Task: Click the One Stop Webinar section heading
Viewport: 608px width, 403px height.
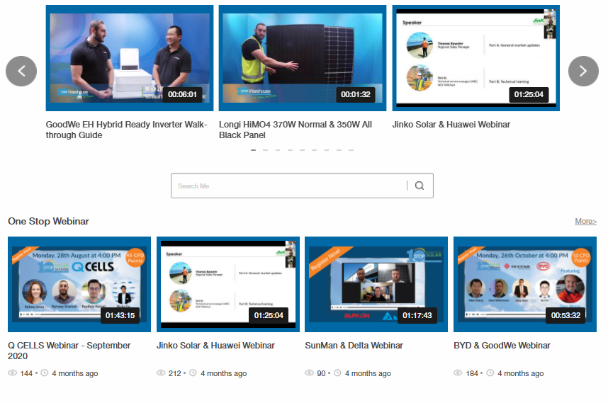Action: (48, 221)
